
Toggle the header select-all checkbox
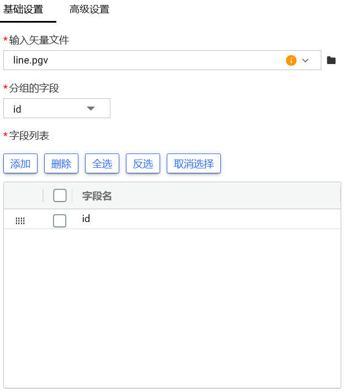[x=60, y=195]
